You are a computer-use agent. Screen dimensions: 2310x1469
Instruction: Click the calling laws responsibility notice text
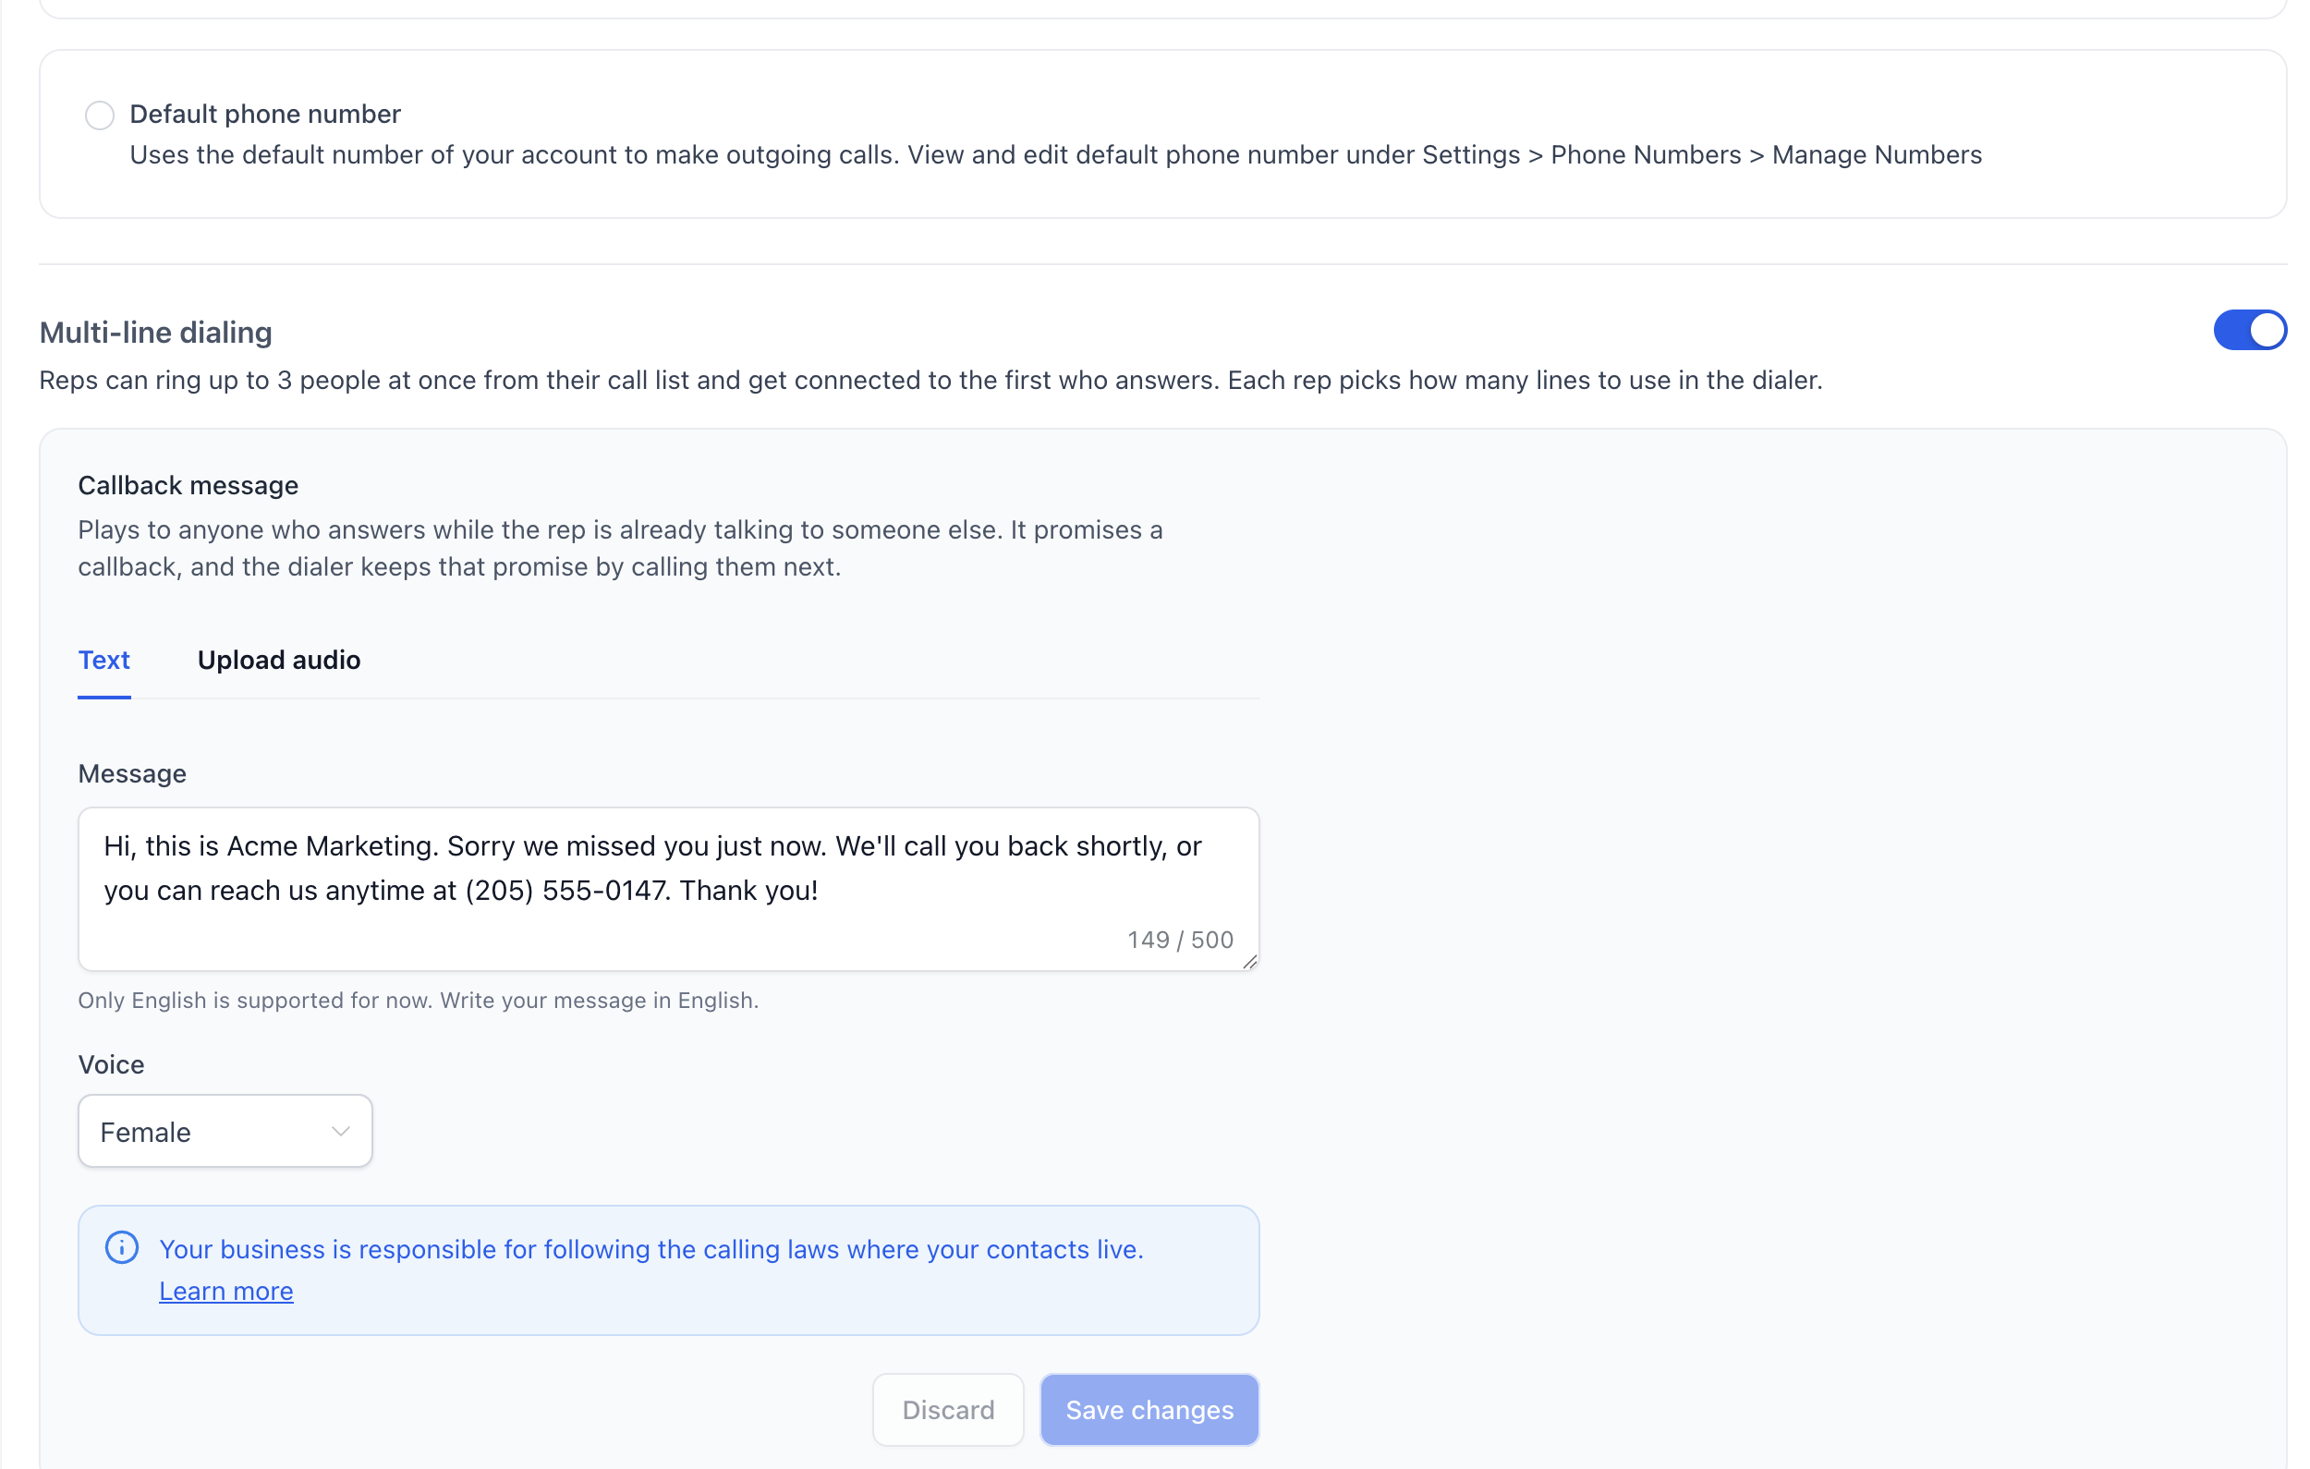coord(651,1249)
